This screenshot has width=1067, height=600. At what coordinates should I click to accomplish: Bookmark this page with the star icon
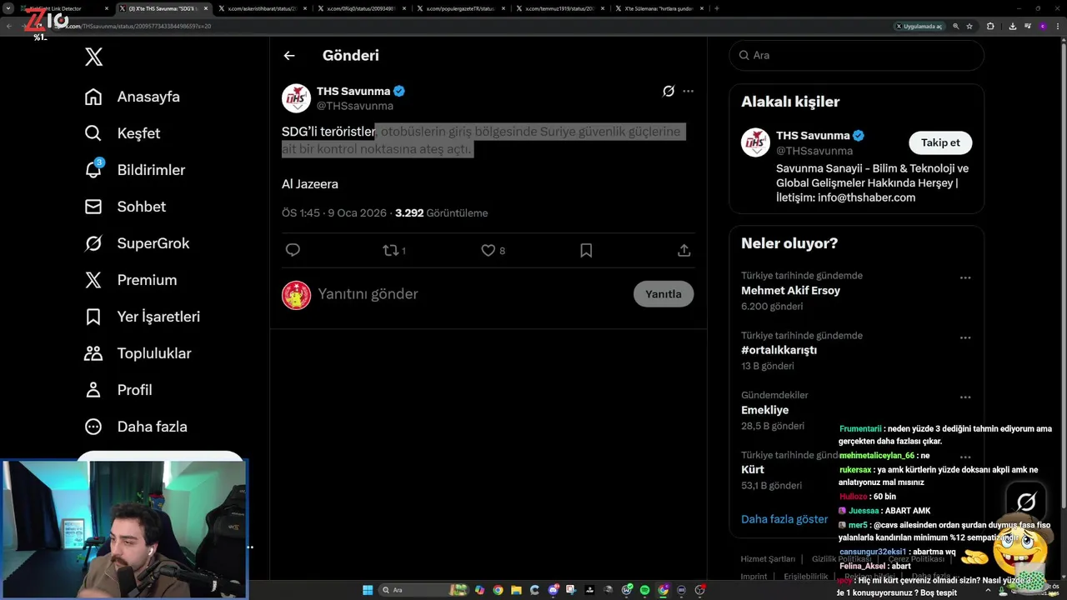969,27
